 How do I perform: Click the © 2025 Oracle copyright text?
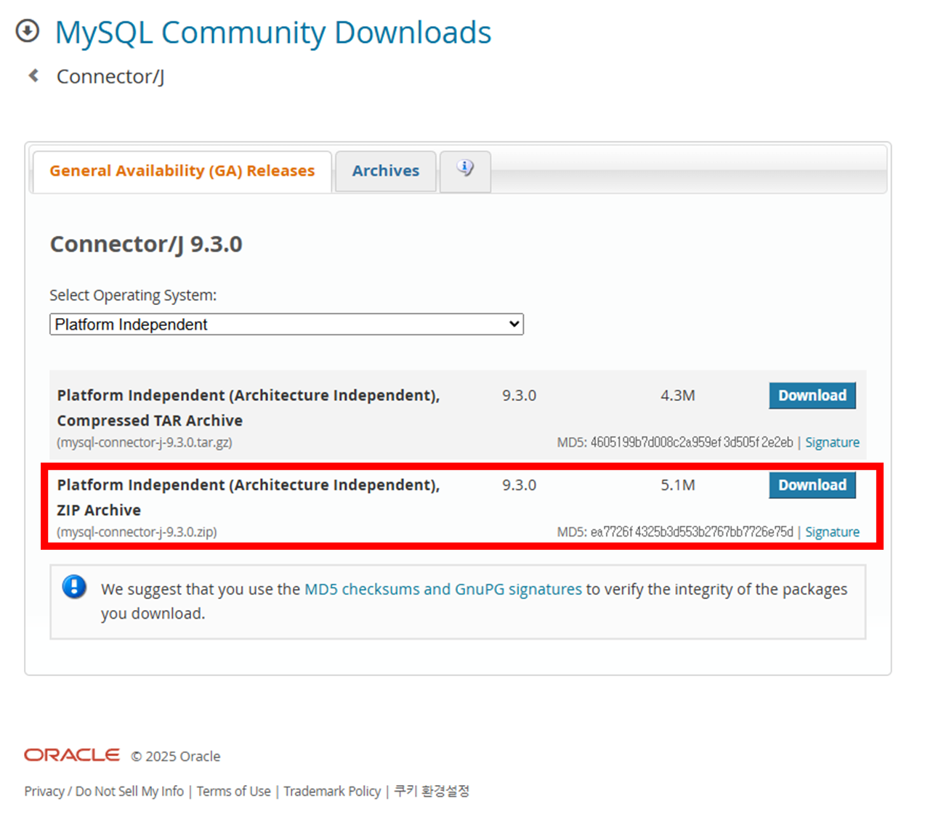(176, 756)
